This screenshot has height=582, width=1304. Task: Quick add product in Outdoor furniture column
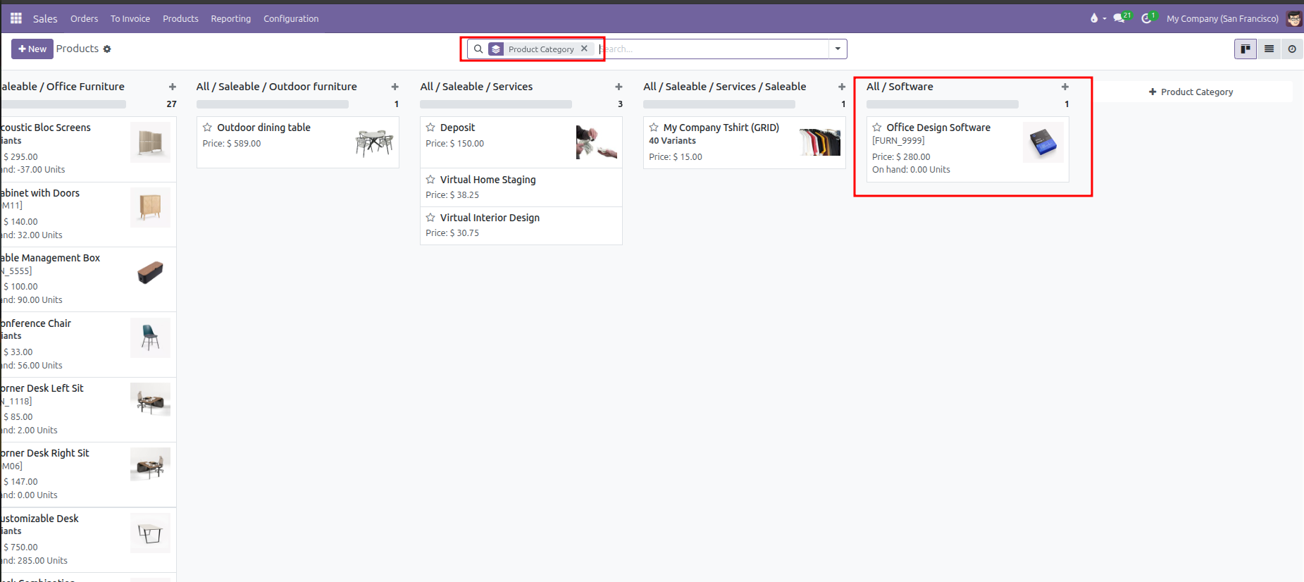pos(395,87)
